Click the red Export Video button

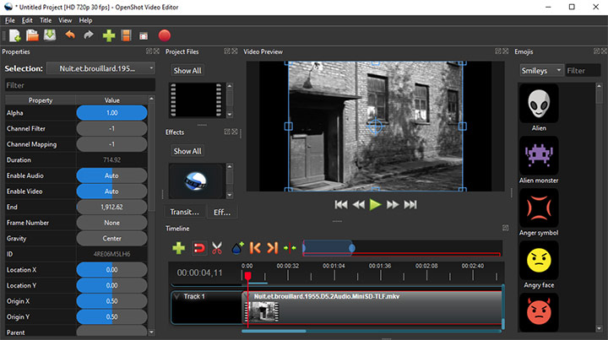(165, 35)
